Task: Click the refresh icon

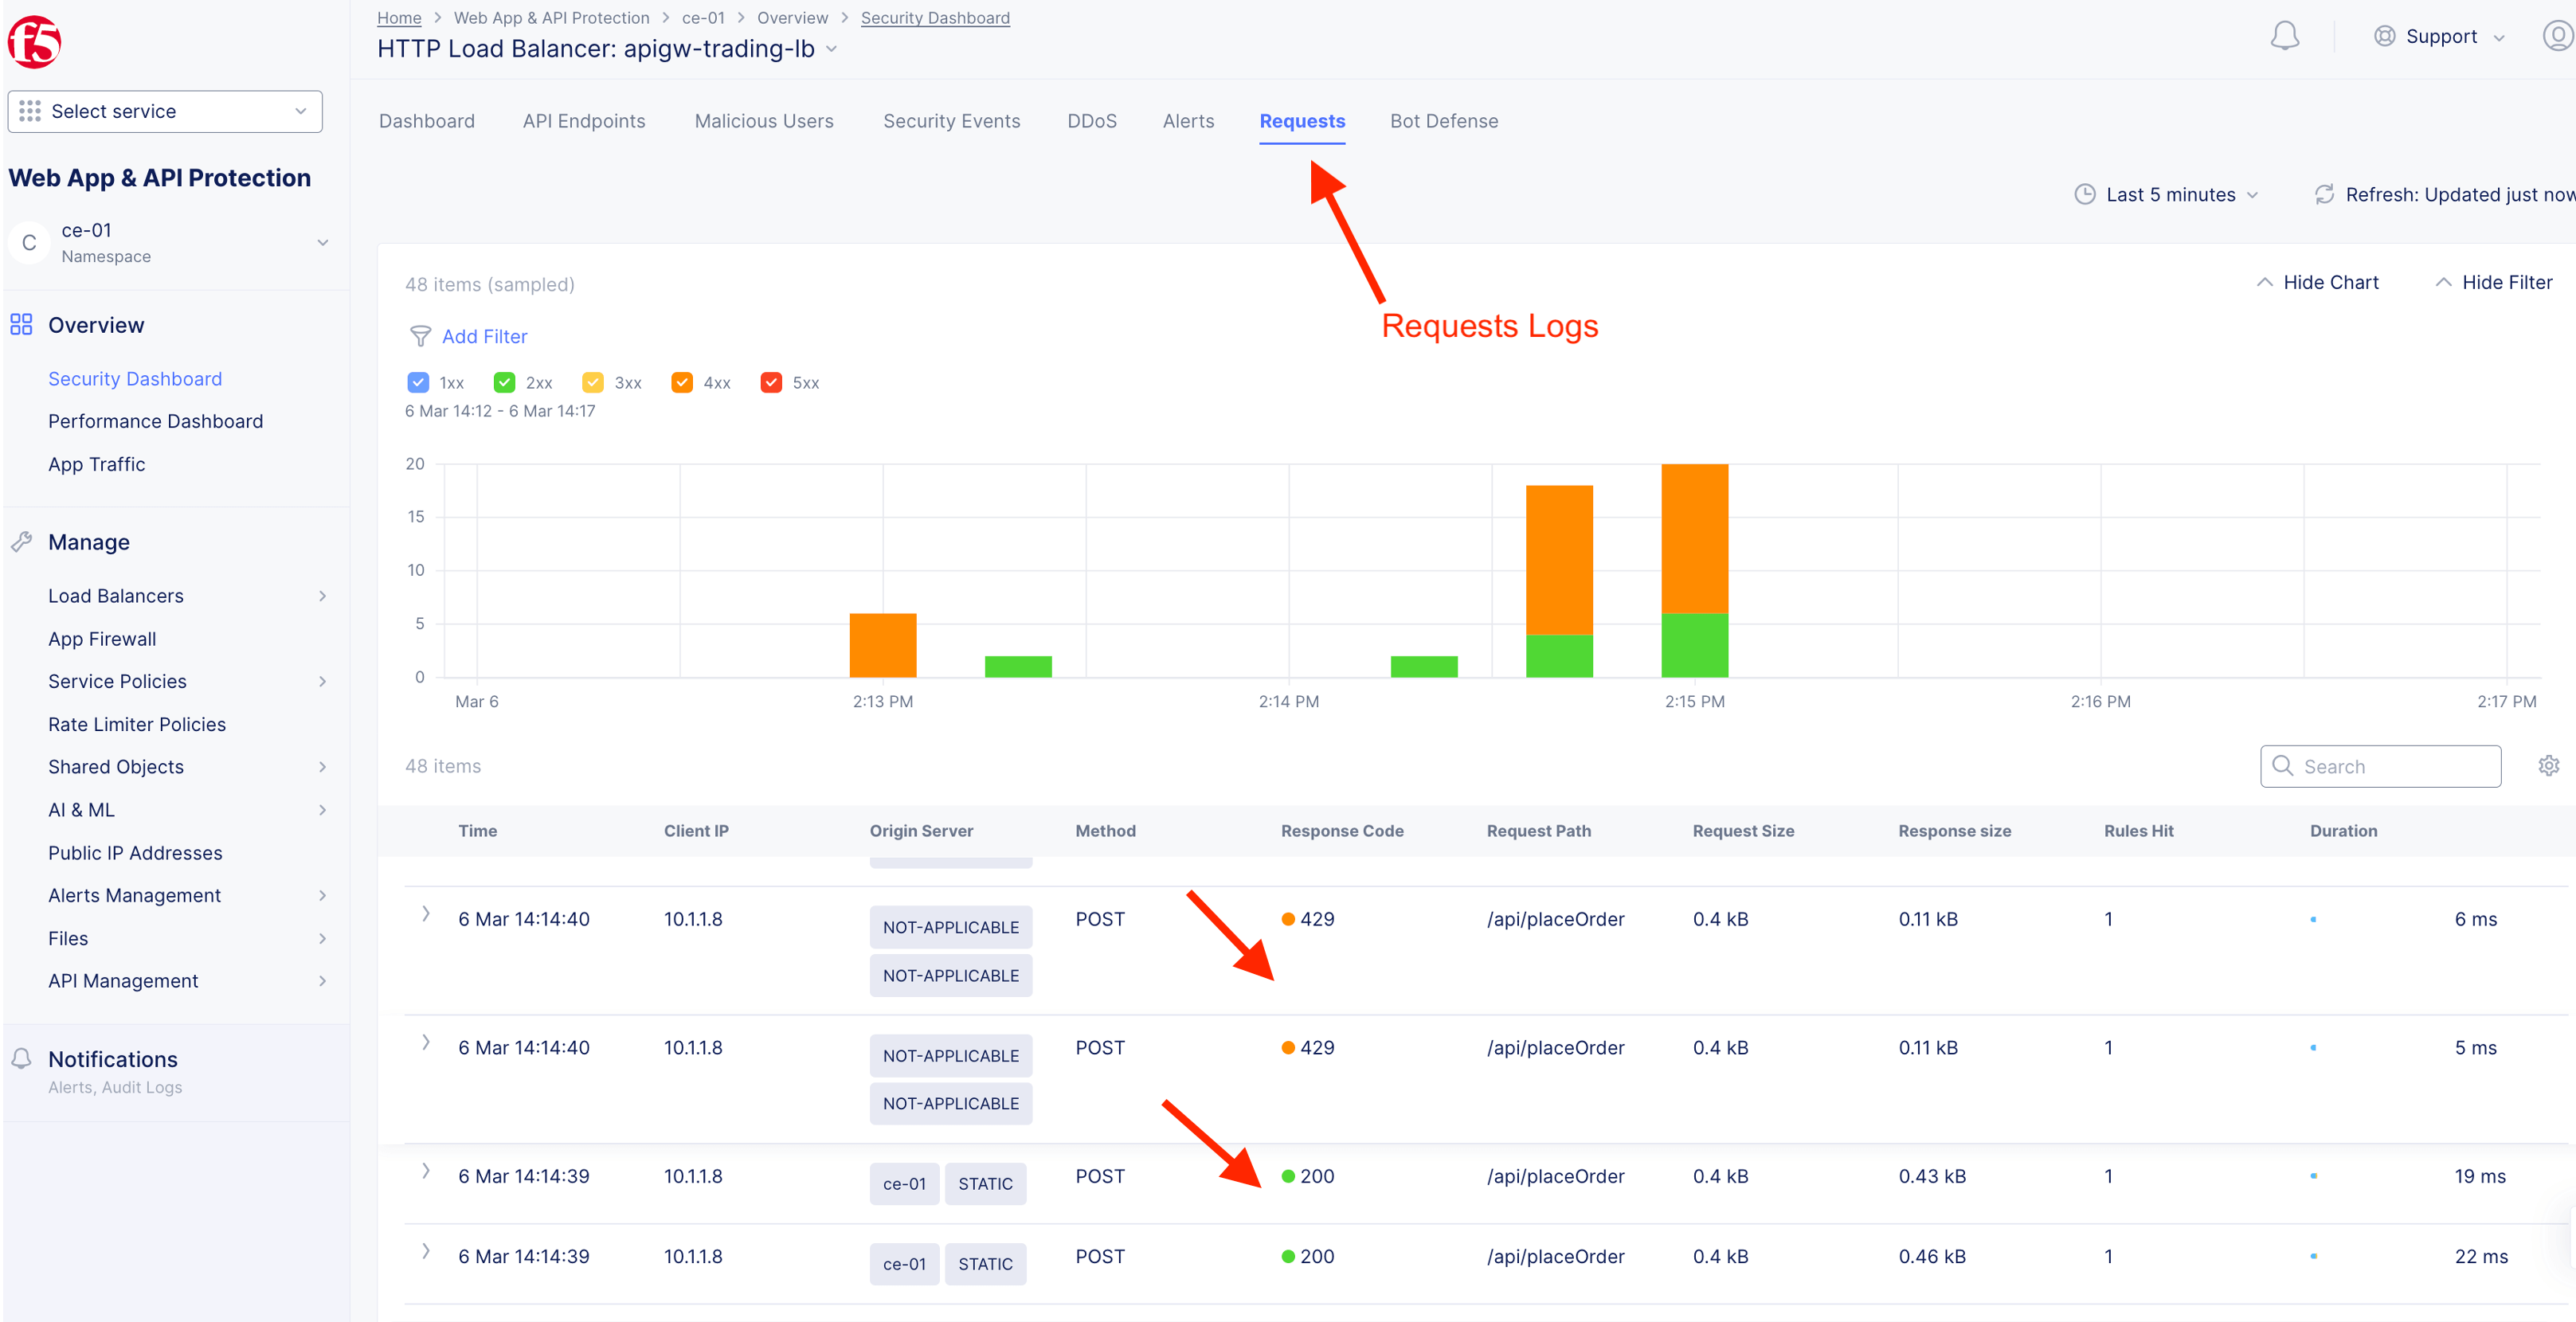Action: point(2324,194)
